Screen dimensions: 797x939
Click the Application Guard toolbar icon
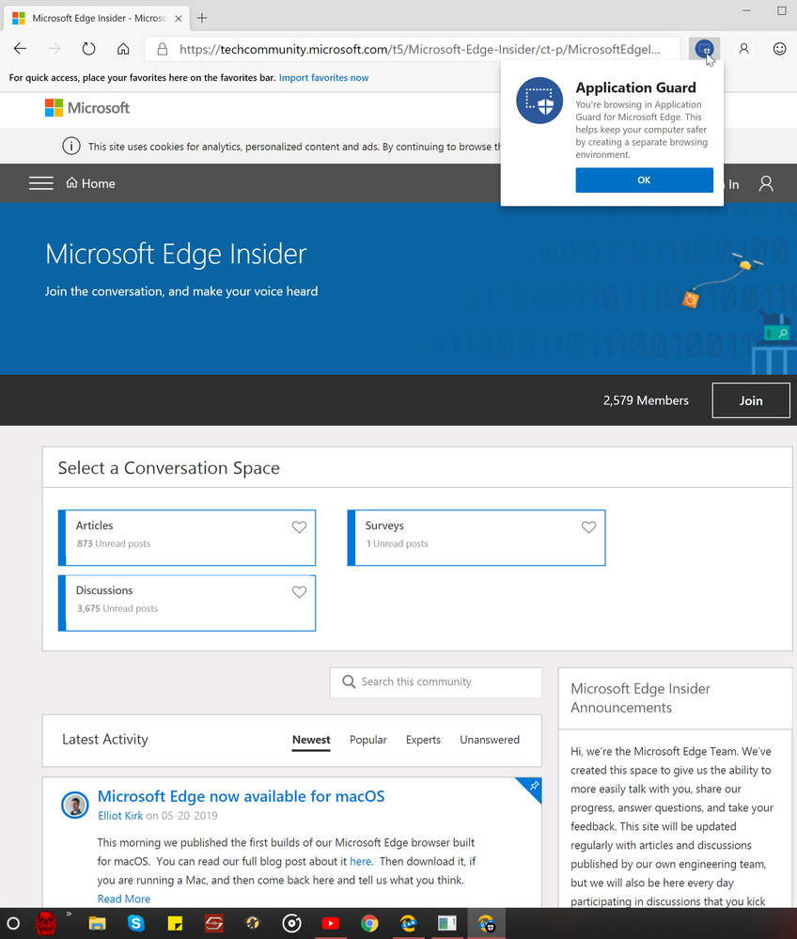(704, 49)
